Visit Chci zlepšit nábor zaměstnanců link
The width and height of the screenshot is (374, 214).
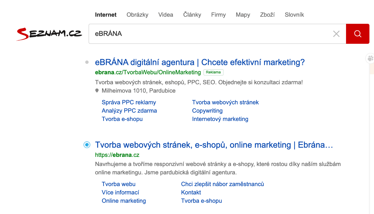click(222, 184)
